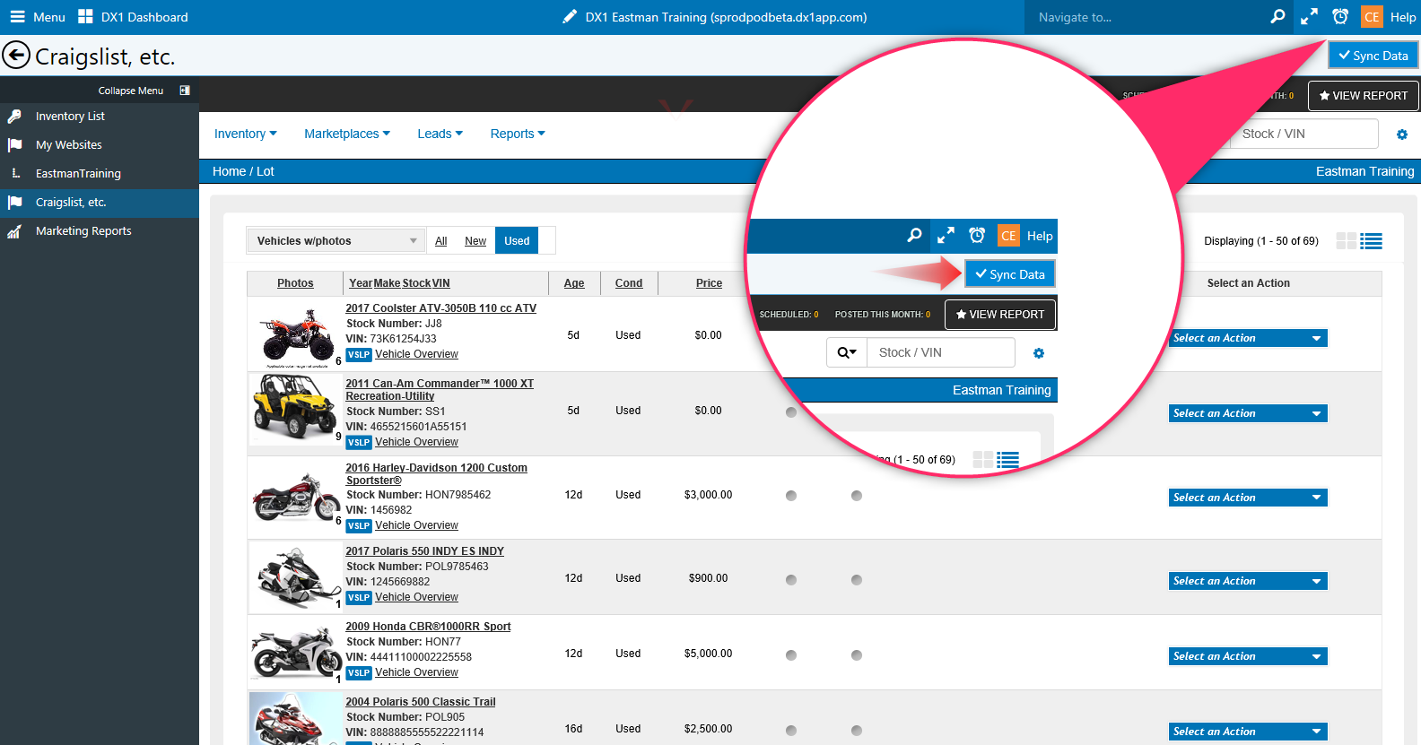Open the 2017 Polaris 550 INDY ES title
The width and height of the screenshot is (1421, 745).
(425, 551)
